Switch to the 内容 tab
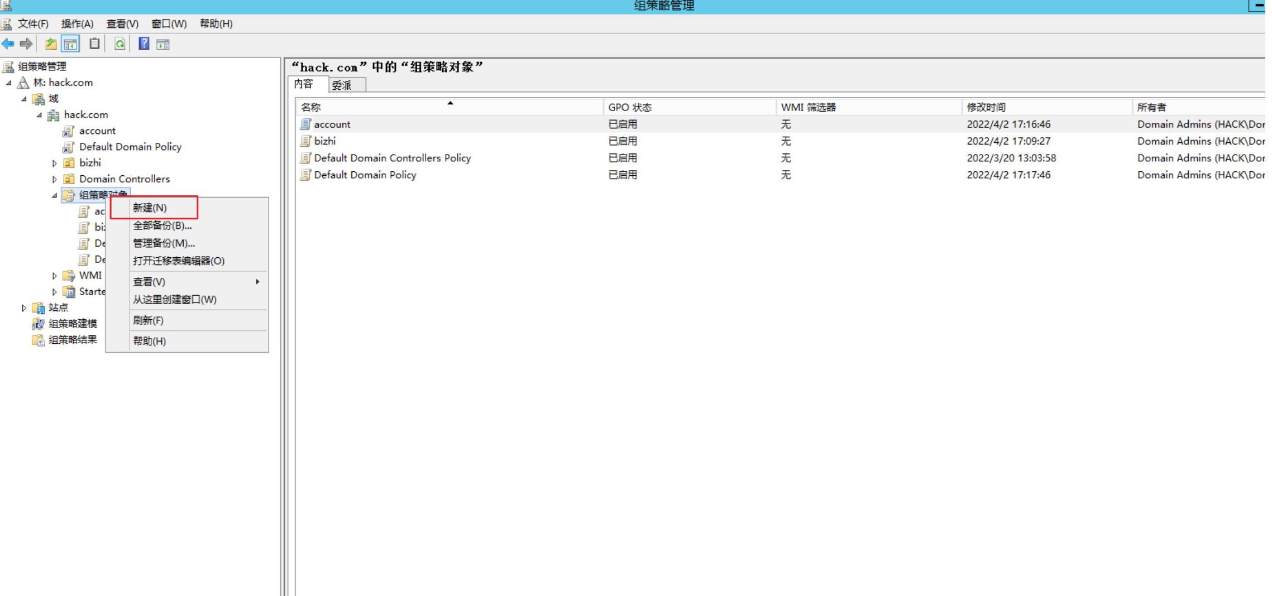 pos(308,84)
